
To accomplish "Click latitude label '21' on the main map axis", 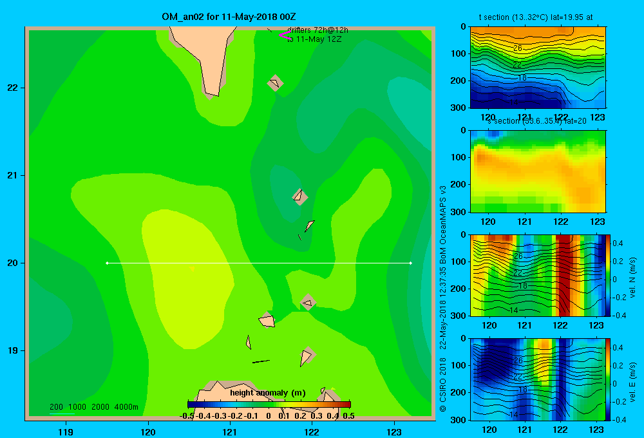I will [13, 175].
